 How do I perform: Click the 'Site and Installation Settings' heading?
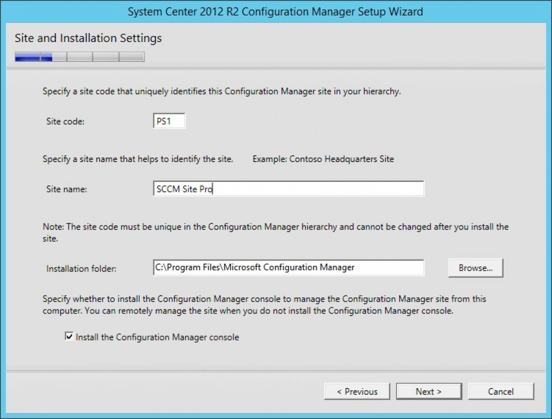click(88, 38)
